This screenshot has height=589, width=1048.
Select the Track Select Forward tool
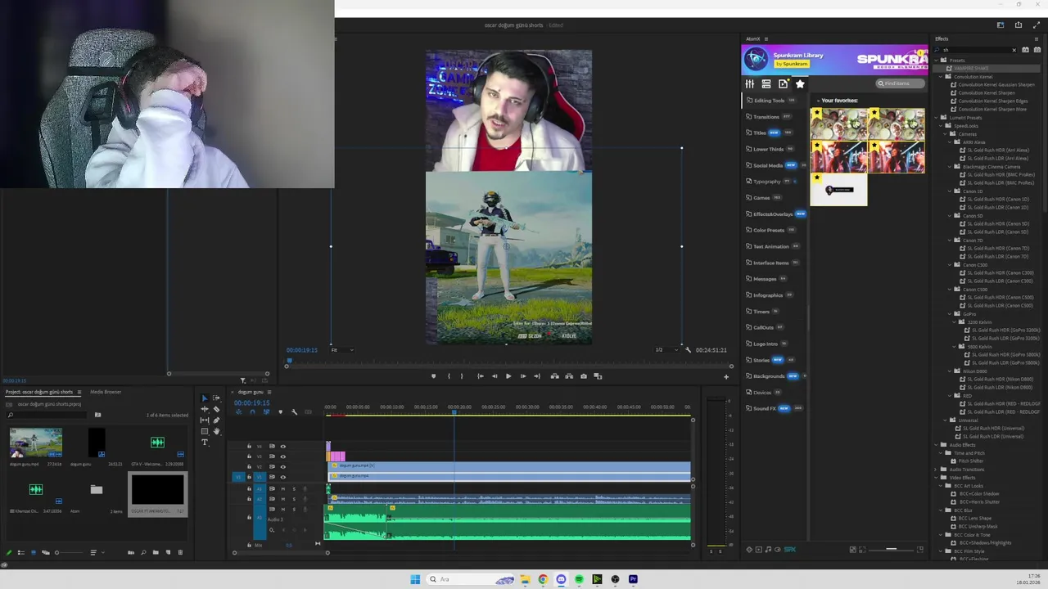(x=216, y=398)
